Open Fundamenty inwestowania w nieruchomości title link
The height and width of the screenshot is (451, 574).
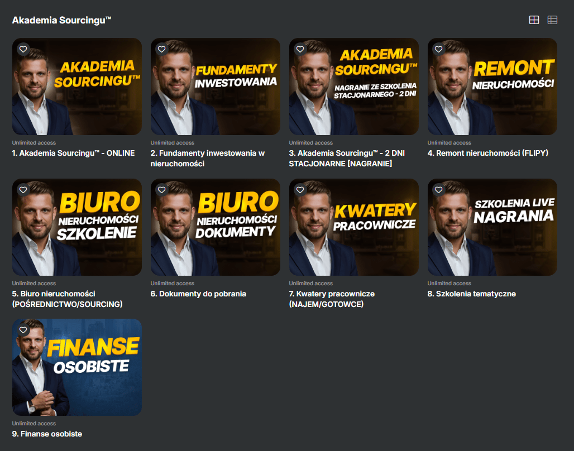pos(208,158)
